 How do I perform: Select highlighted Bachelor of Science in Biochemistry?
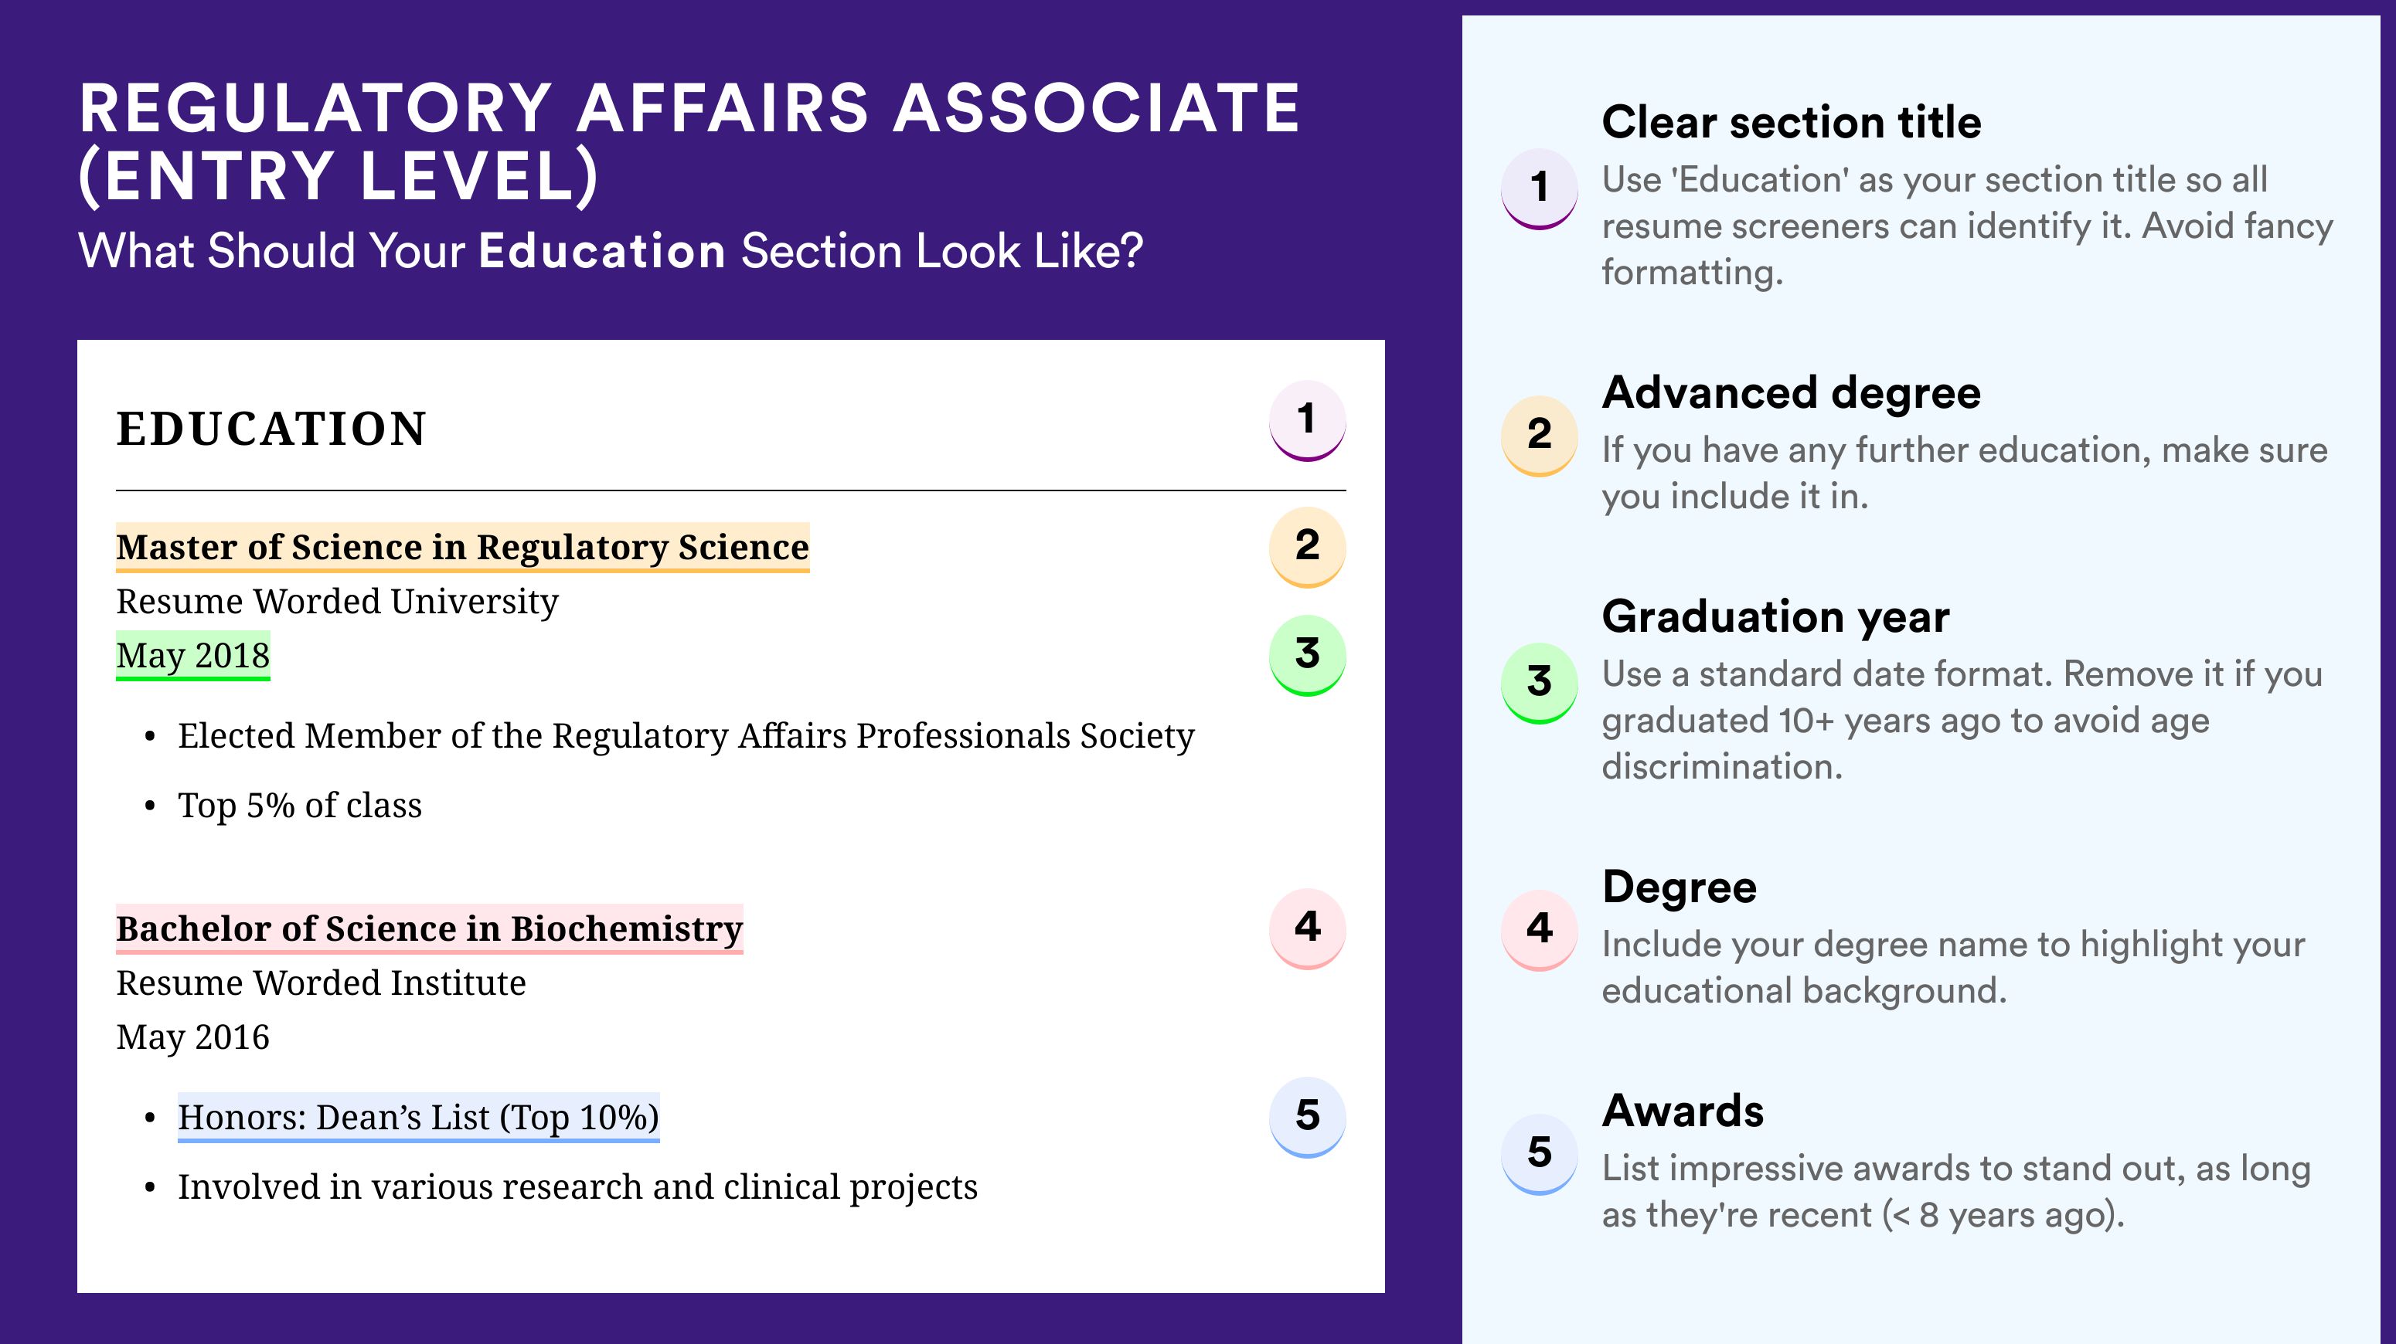click(430, 928)
